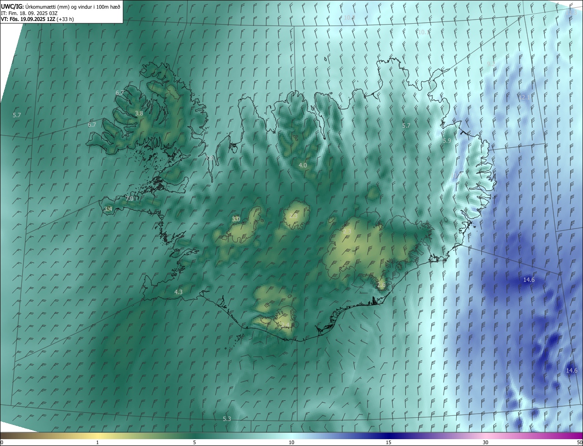Viewport: 583px width, 446px height.
Task: Click the 50 tick on the color scale
Action: coord(579,442)
